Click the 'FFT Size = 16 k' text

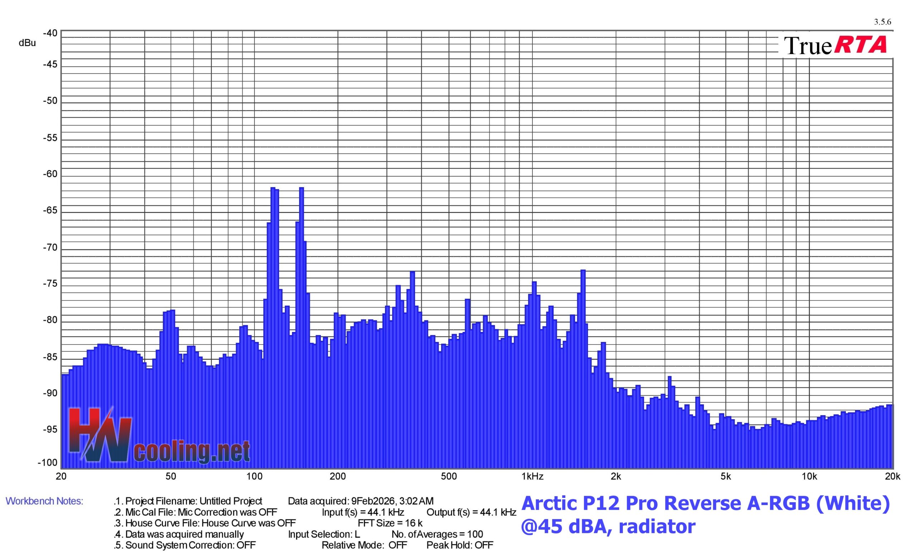pyautogui.click(x=390, y=523)
